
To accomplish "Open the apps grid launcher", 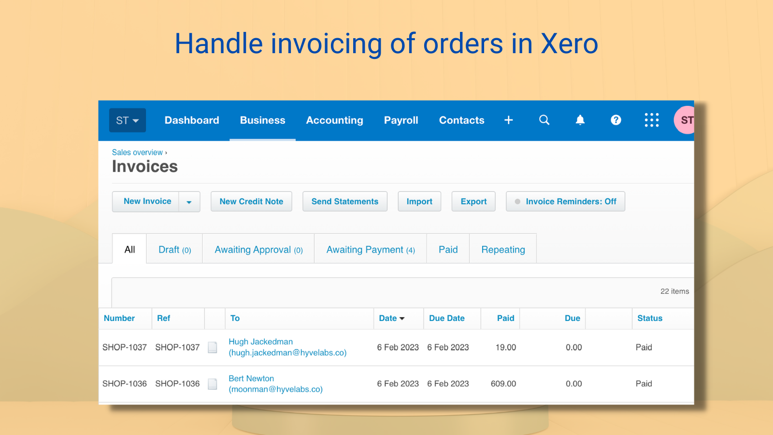I will [651, 120].
